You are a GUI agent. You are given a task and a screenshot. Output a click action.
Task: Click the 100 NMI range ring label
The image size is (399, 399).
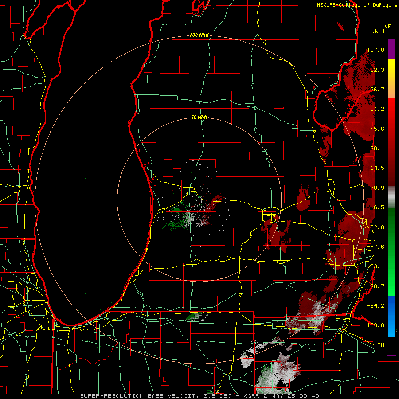[199, 35]
